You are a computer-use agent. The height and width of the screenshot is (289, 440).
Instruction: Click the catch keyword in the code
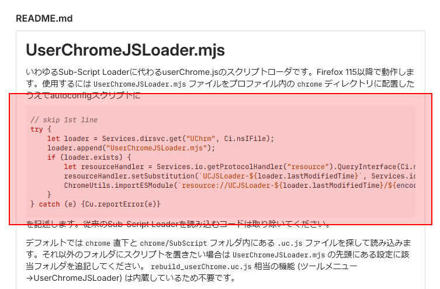click(x=49, y=204)
